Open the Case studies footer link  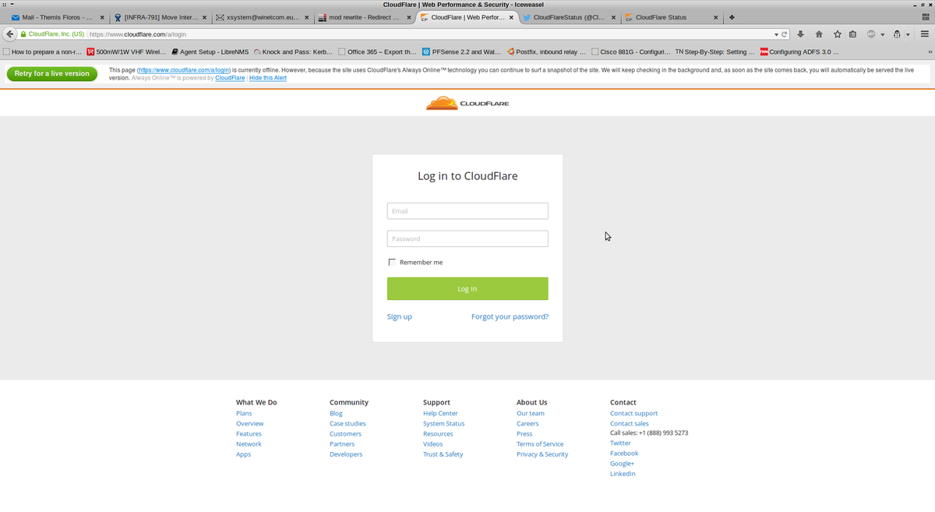coord(348,424)
